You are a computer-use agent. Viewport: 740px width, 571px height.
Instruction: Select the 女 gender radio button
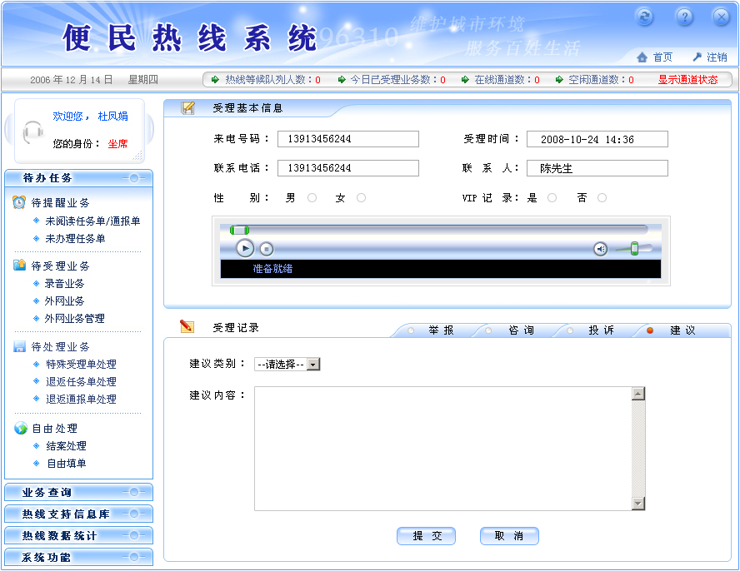[x=361, y=198]
